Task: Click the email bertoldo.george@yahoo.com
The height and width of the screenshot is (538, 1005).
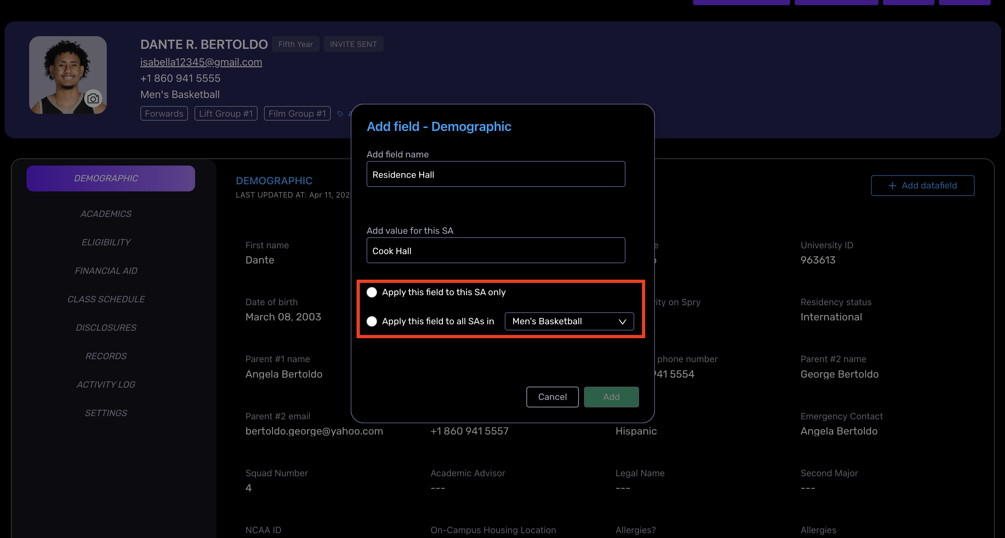Action: coord(315,431)
